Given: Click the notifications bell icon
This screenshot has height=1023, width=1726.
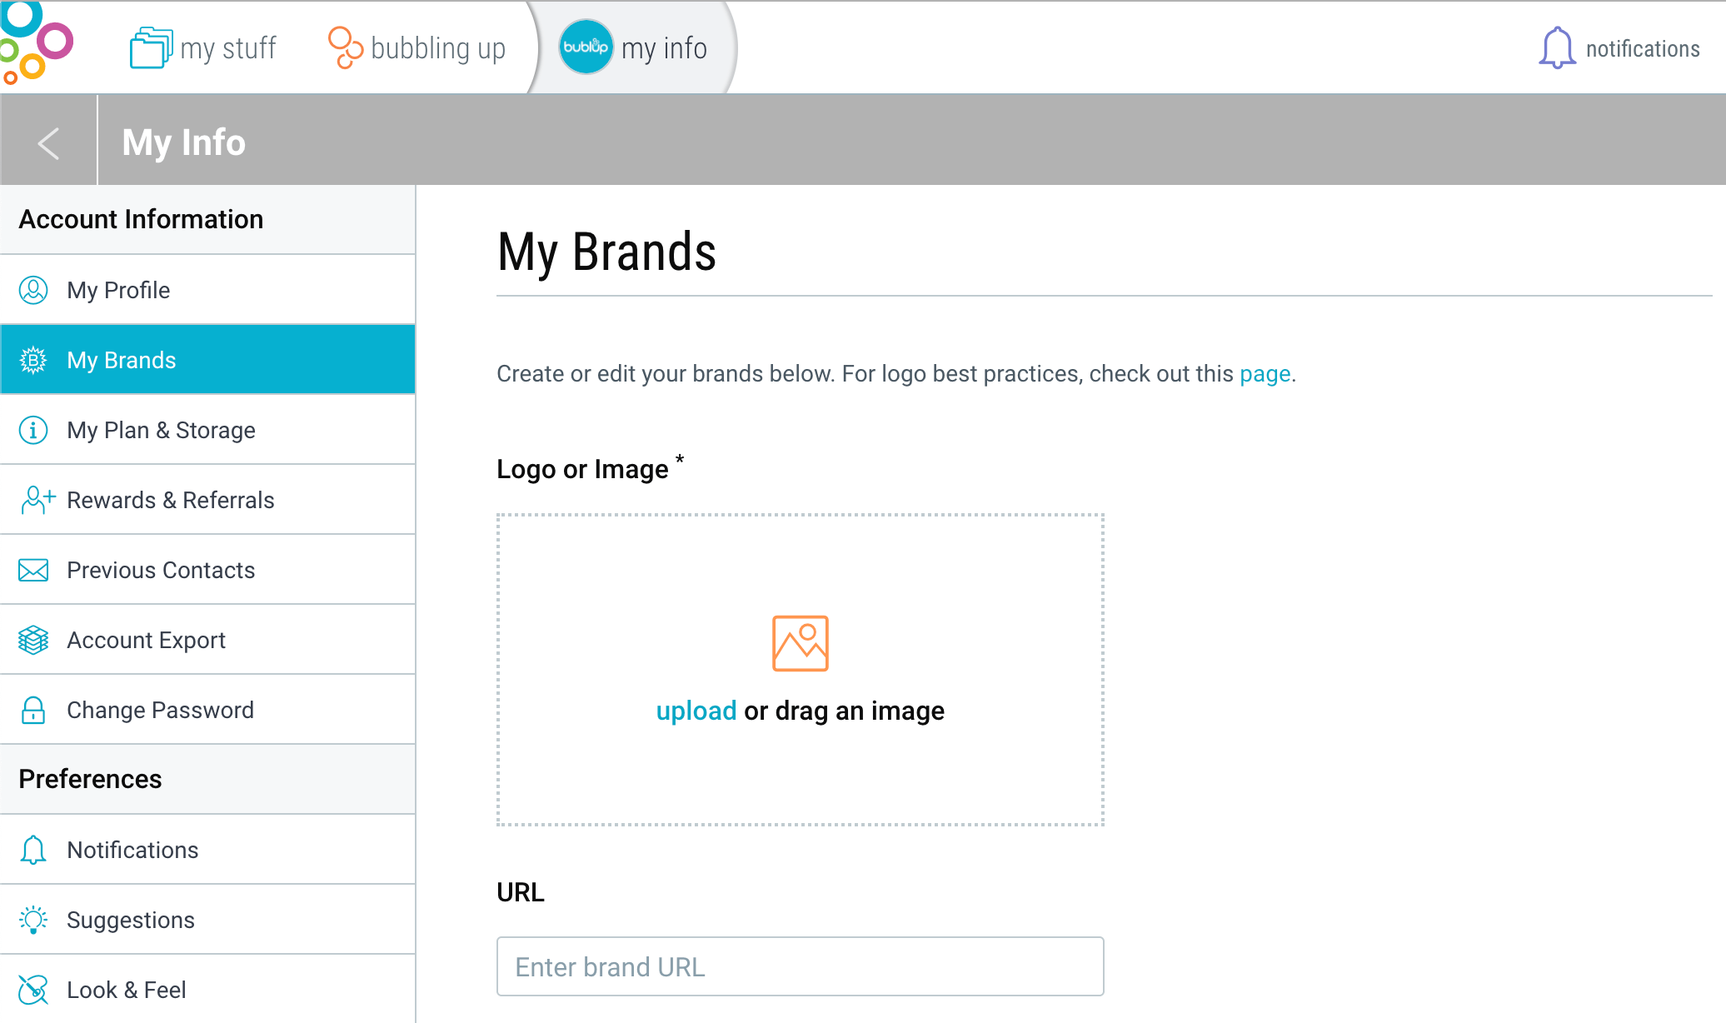Looking at the screenshot, I should (x=1557, y=47).
